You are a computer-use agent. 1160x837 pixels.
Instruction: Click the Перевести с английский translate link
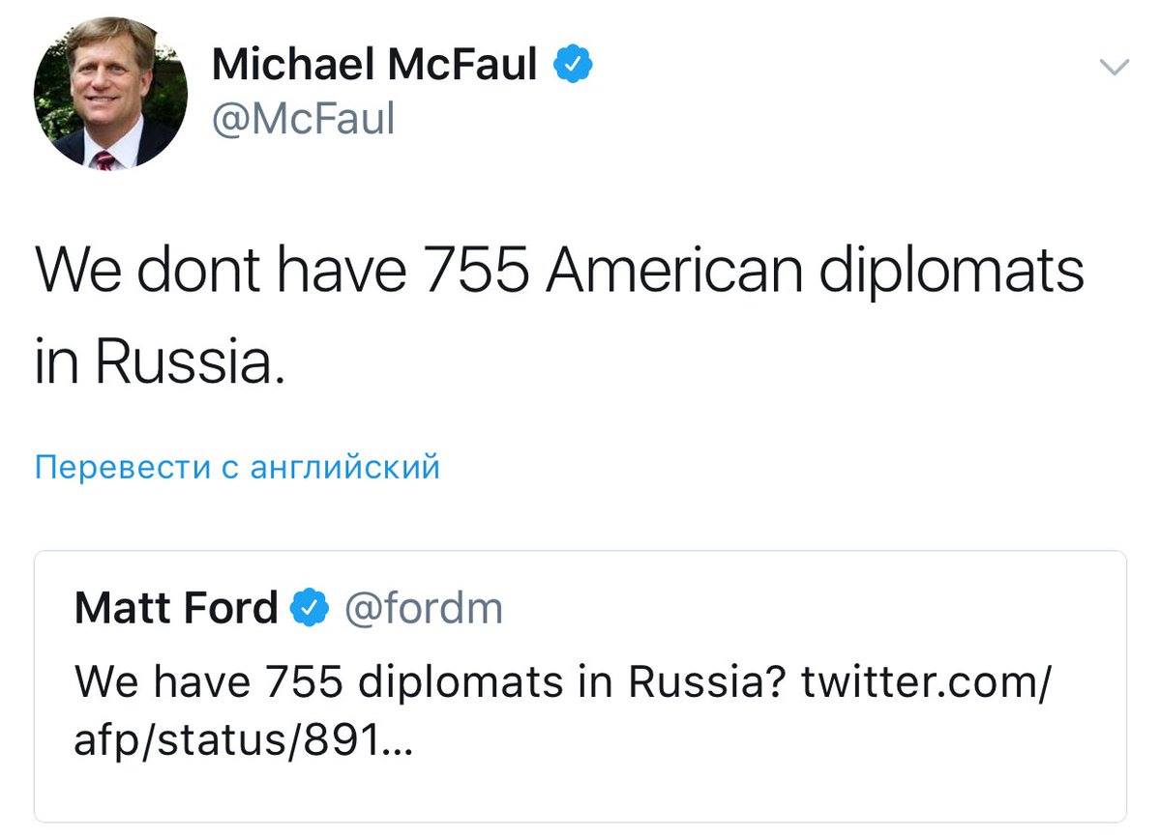[x=237, y=468]
